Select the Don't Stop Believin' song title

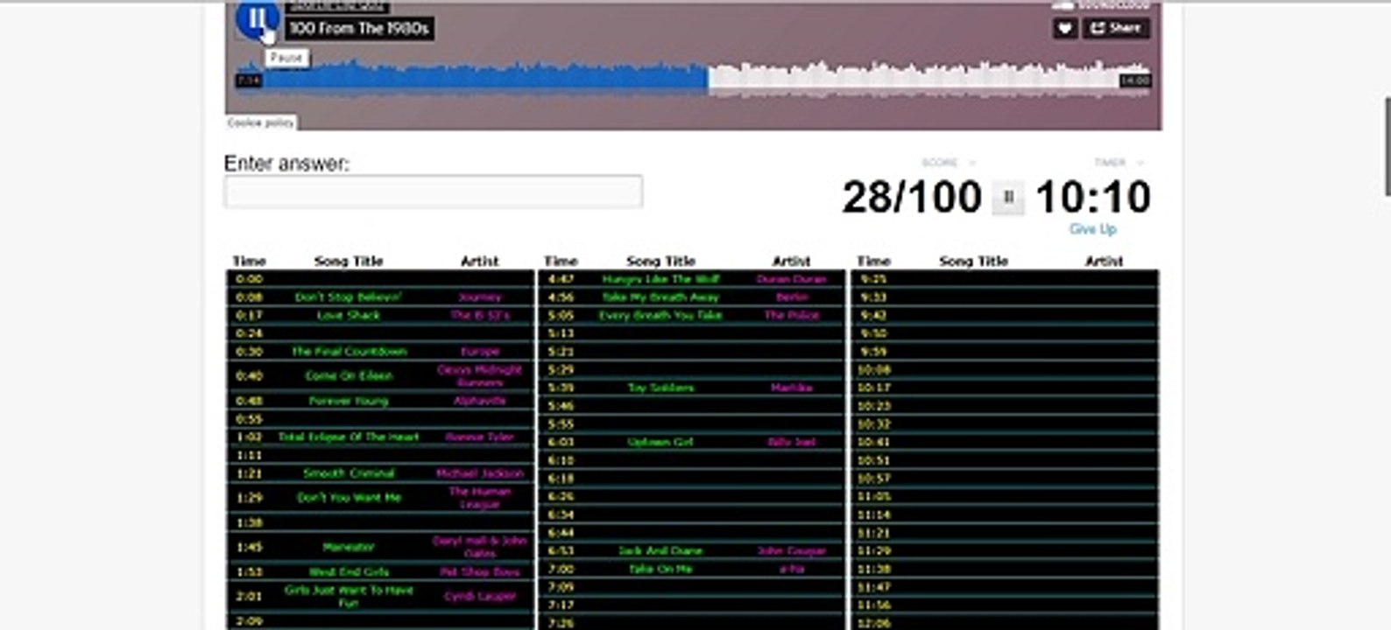[349, 297]
